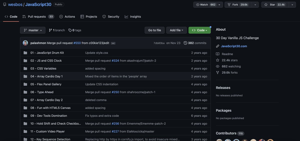Screen dimensions: 300x141
Task: Open the Actions tab
Action: (67, 16)
